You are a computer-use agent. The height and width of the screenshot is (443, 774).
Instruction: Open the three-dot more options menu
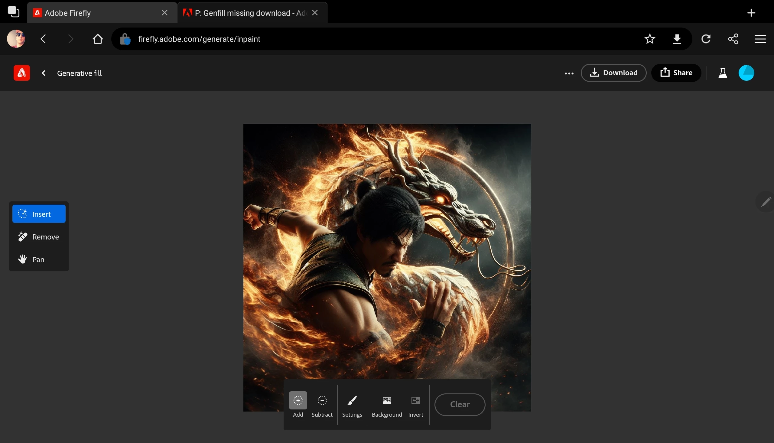[569, 73]
